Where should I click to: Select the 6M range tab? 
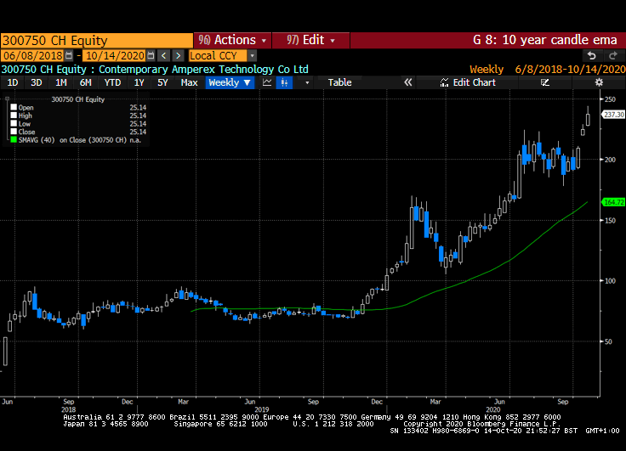(x=85, y=82)
